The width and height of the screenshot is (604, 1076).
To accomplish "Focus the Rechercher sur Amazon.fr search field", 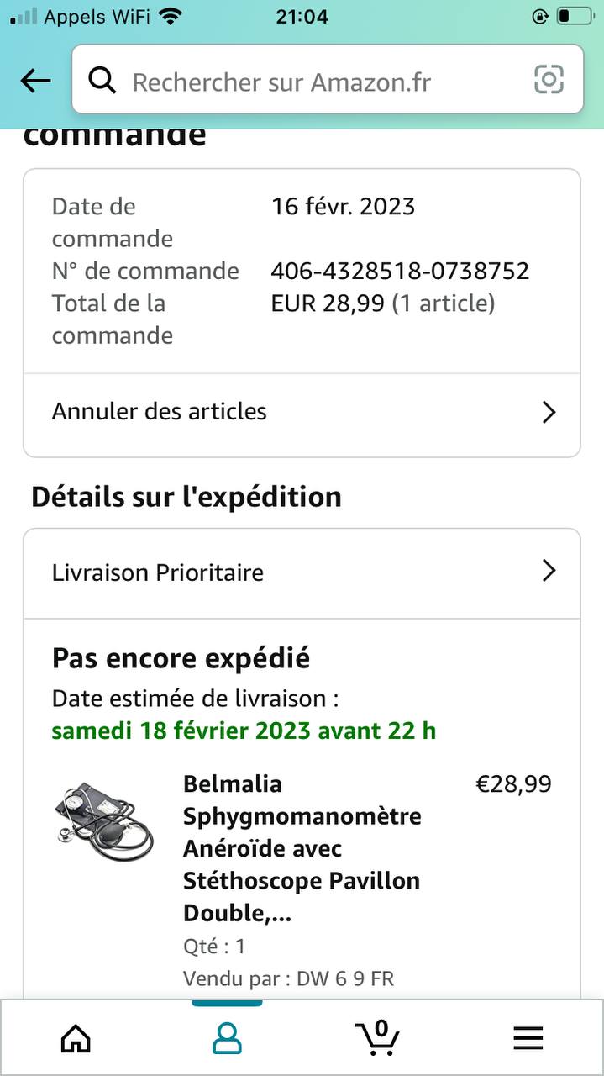I will pos(319,82).
